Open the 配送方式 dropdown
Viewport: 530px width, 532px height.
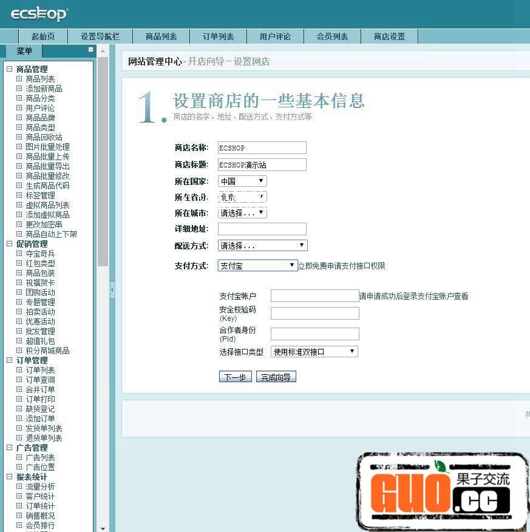[x=262, y=246]
